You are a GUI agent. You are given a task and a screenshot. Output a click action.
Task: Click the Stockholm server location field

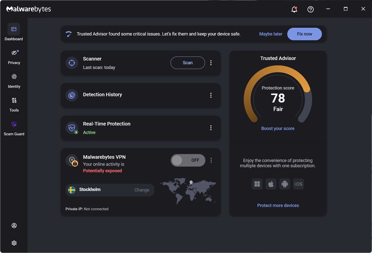pos(110,190)
